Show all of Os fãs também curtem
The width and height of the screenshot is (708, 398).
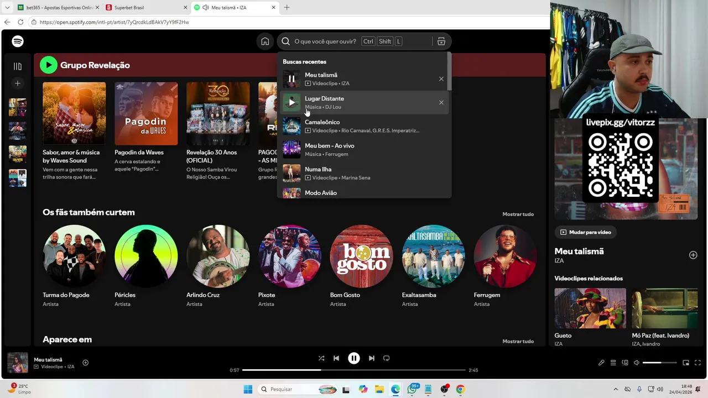pos(518,214)
